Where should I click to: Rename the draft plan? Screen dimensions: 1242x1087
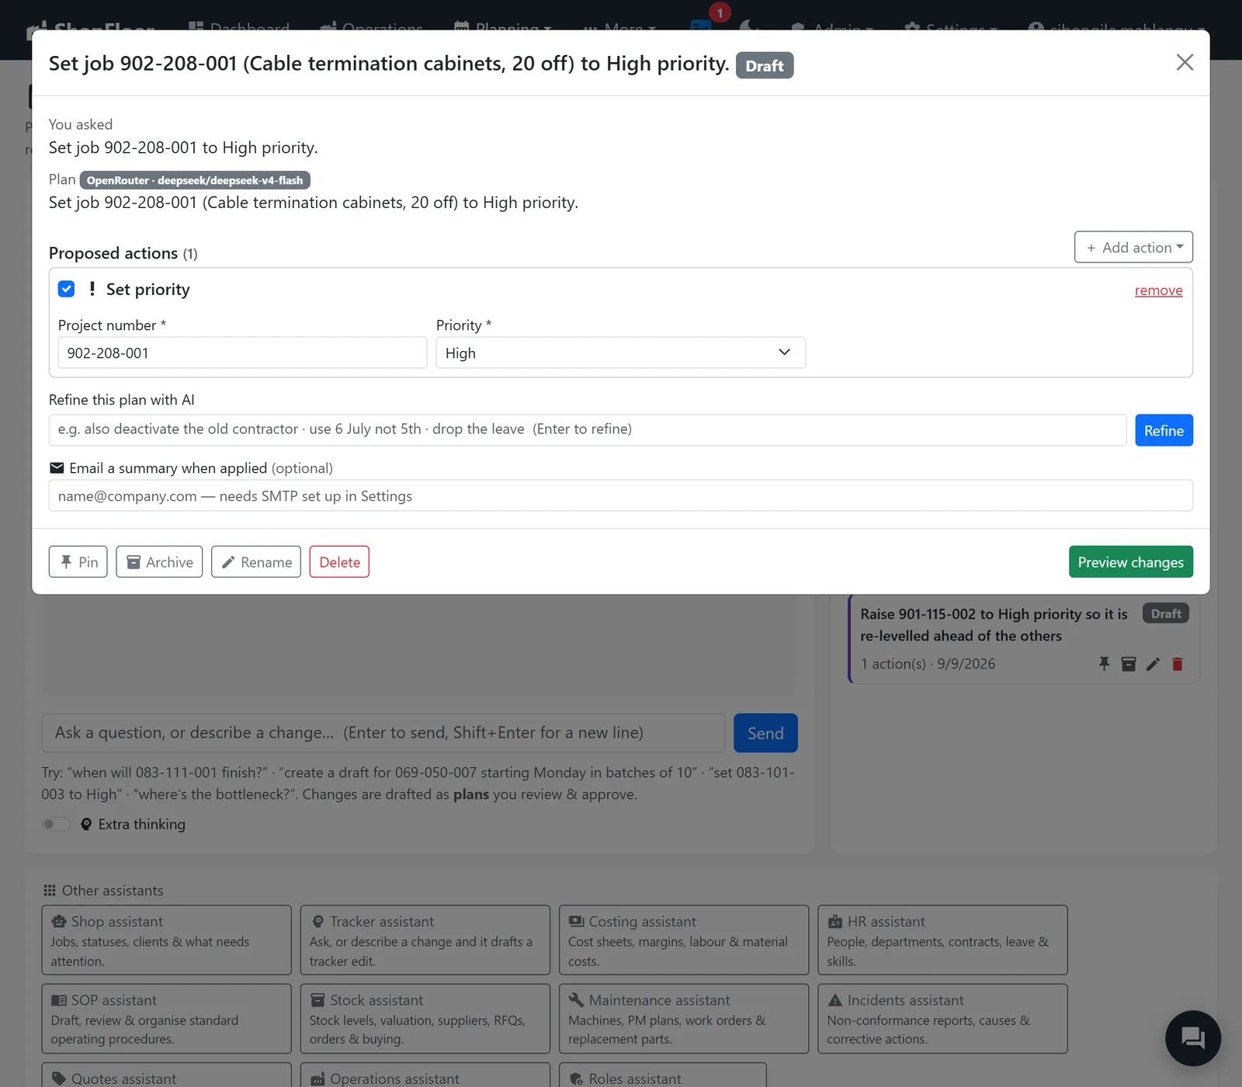point(256,561)
